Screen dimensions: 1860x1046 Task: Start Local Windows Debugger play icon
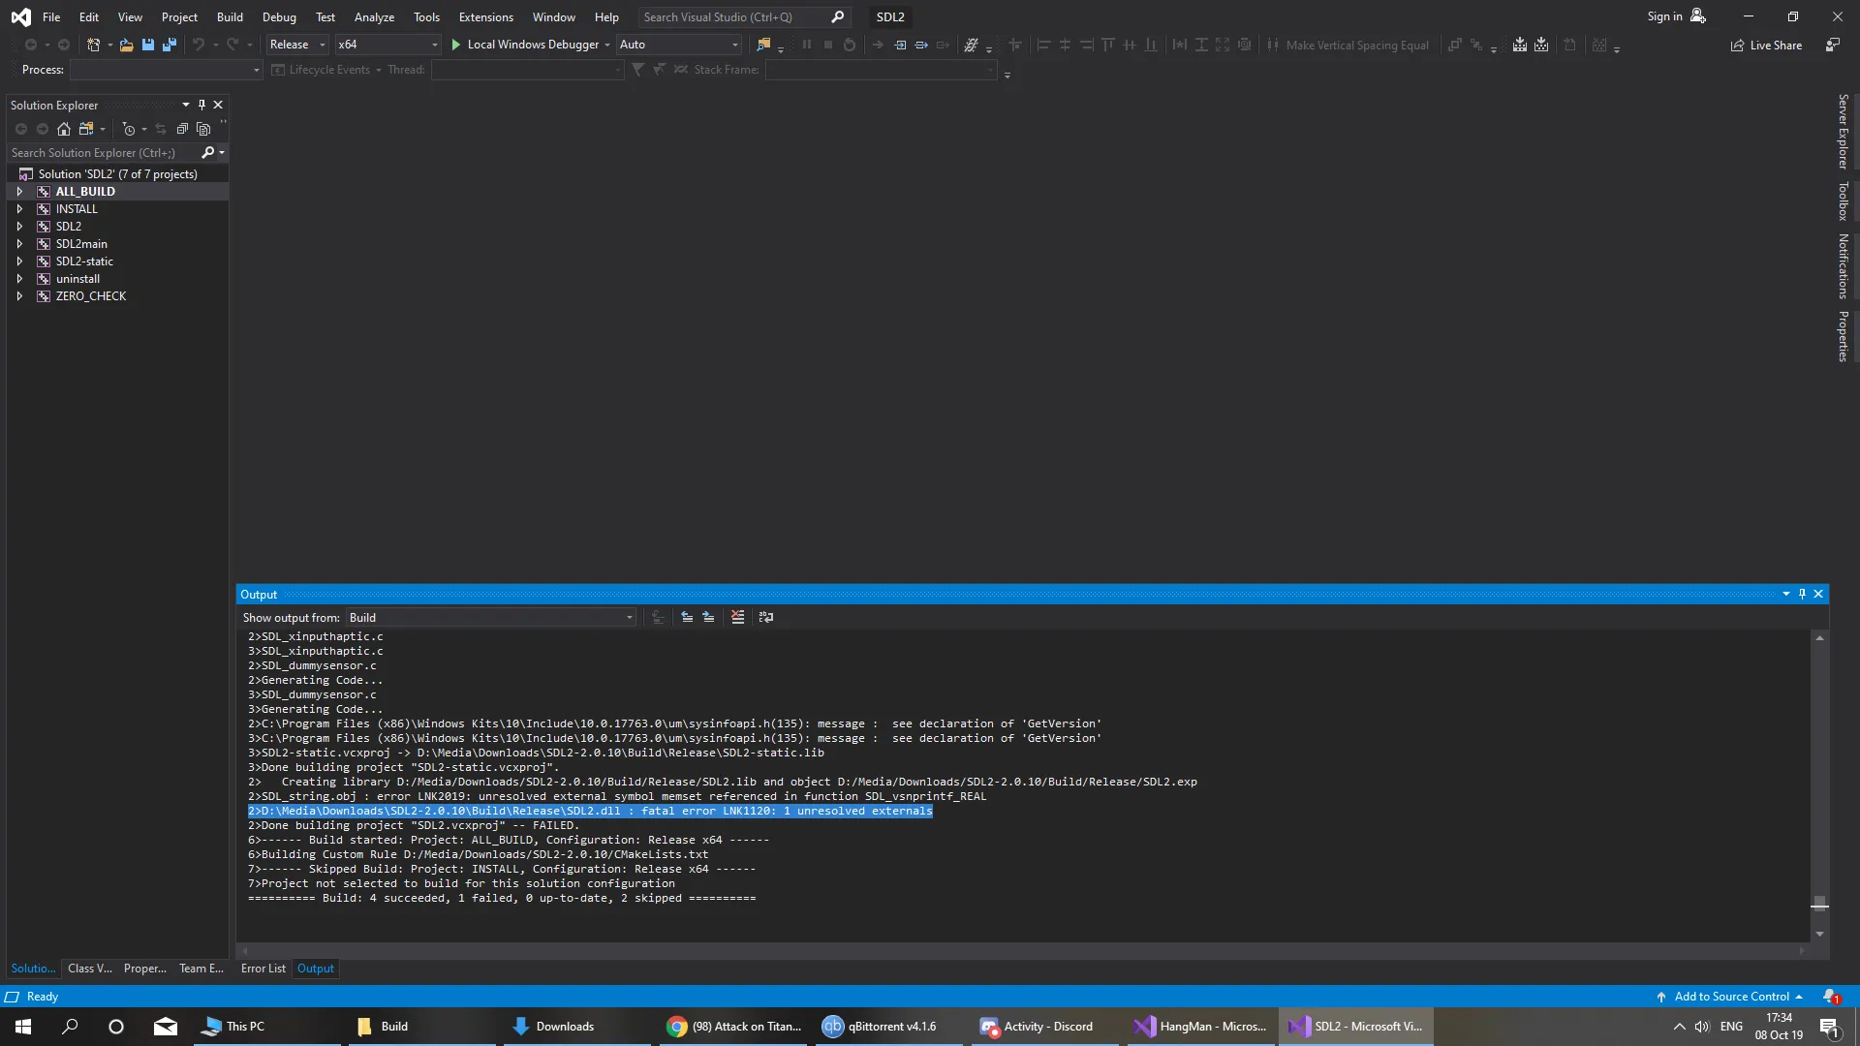click(x=456, y=45)
